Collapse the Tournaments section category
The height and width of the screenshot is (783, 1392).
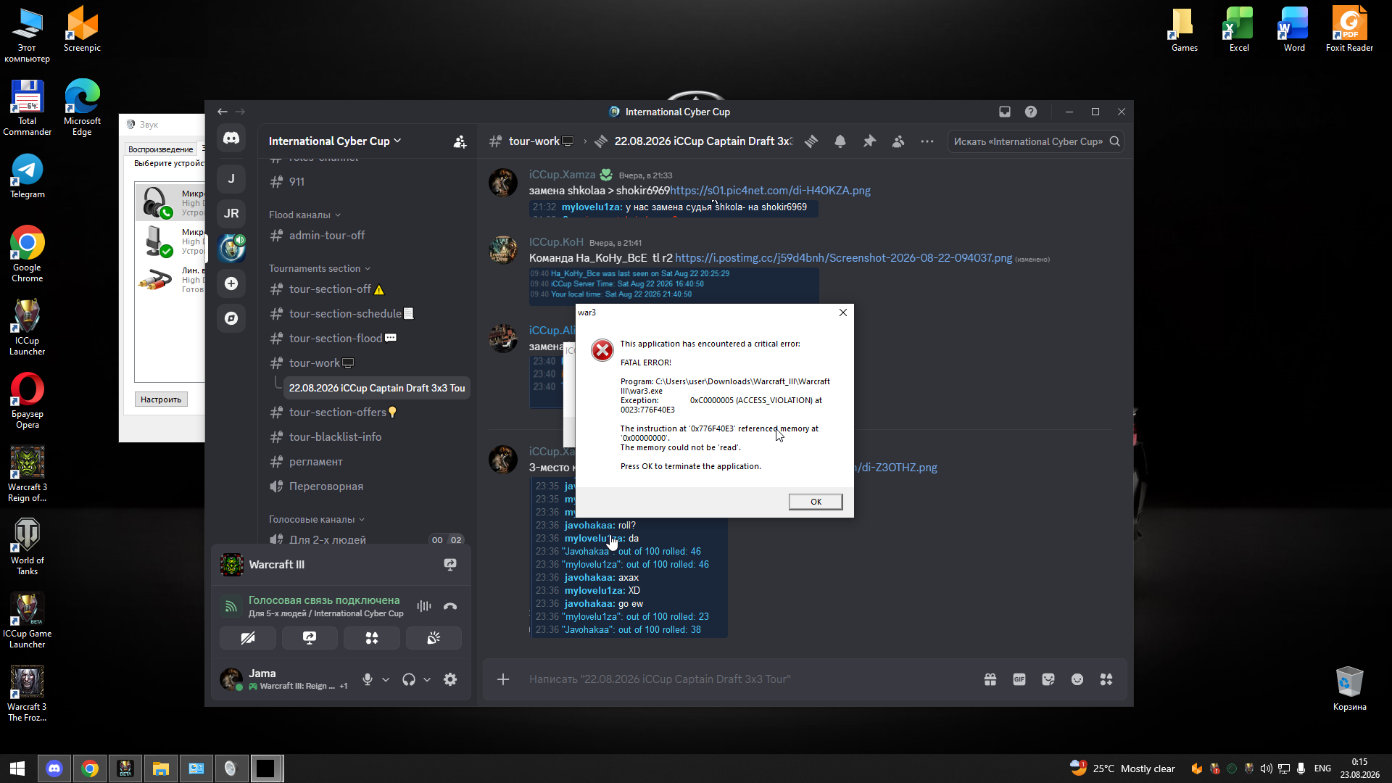click(320, 268)
